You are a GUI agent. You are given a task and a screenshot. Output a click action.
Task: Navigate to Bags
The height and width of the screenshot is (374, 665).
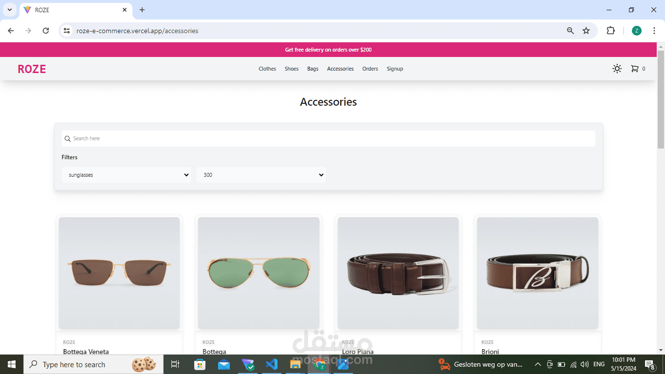point(313,69)
